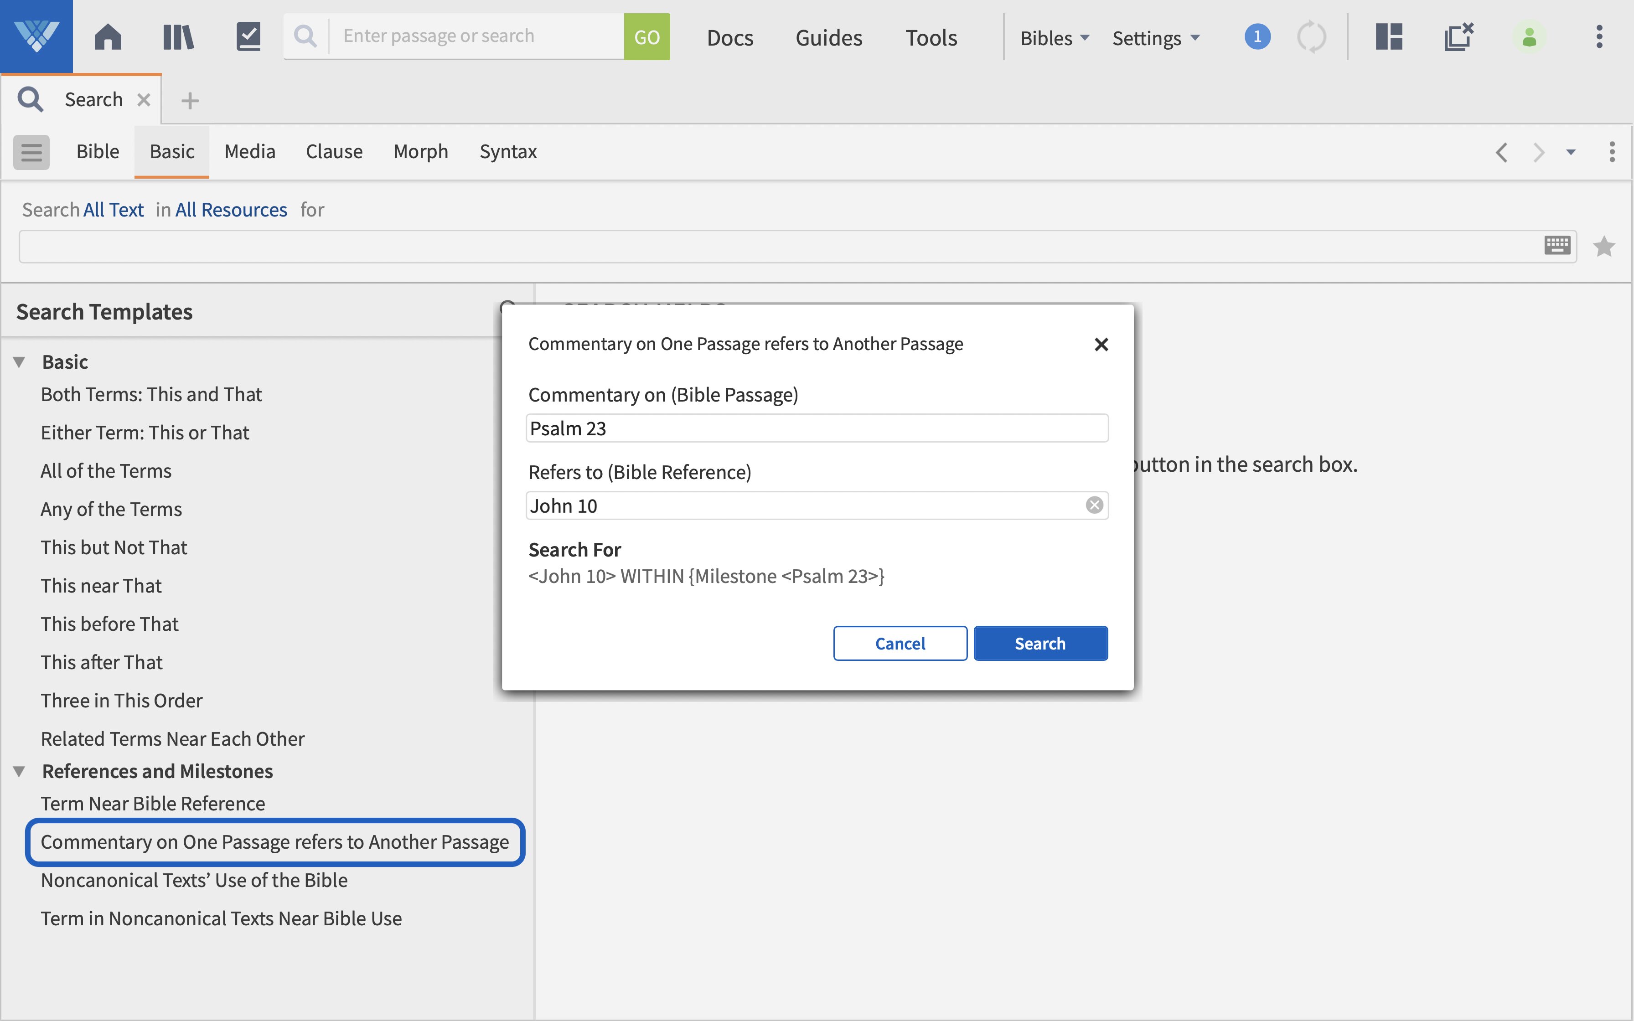Screen dimensions: 1634x1021
Task: Open the Guides menu
Action: point(828,38)
